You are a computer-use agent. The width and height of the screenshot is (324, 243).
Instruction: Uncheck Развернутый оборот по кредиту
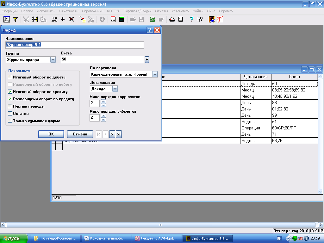[10, 99]
